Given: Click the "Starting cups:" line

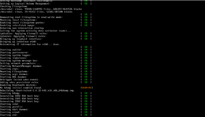Looking at the screenshot, I should (10, 69).
